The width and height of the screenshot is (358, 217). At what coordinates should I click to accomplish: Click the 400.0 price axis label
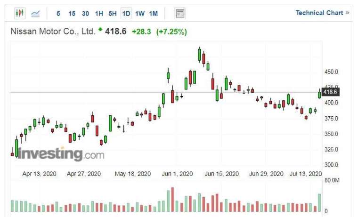click(331, 103)
